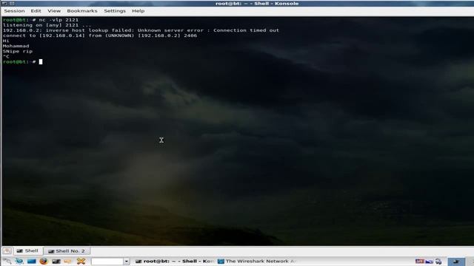Screen dimensions: 474x266
Task: Click the 'connect to [192.168.0.14]' line
Action: pyautogui.click(x=100, y=35)
